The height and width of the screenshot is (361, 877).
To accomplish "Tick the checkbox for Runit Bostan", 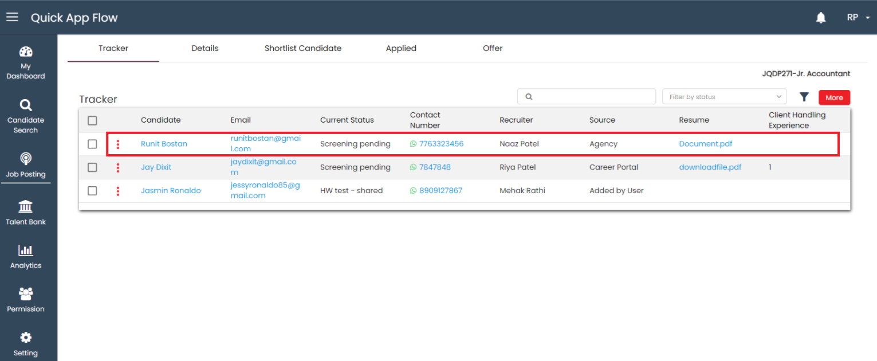I will pyautogui.click(x=92, y=144).
